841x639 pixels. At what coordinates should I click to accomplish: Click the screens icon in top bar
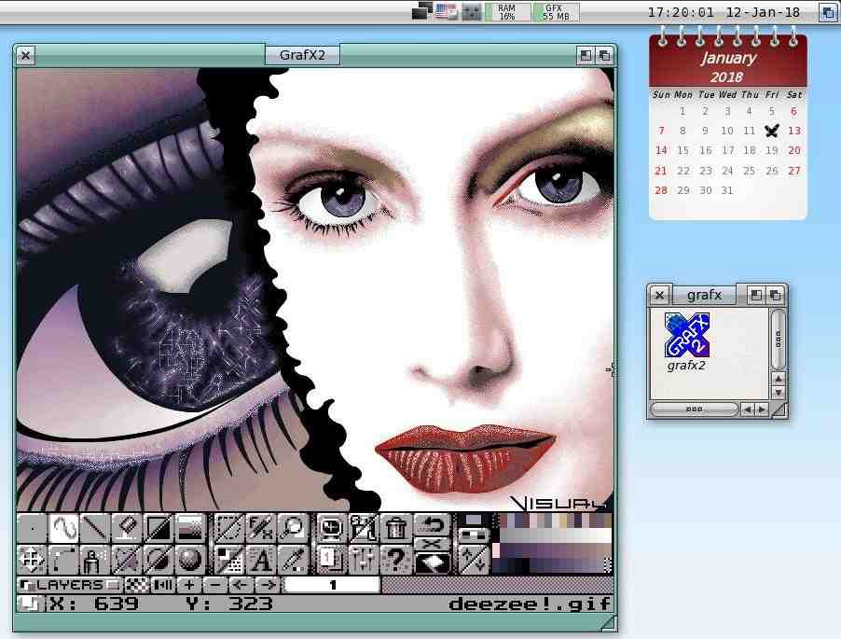tap(421, 11)
